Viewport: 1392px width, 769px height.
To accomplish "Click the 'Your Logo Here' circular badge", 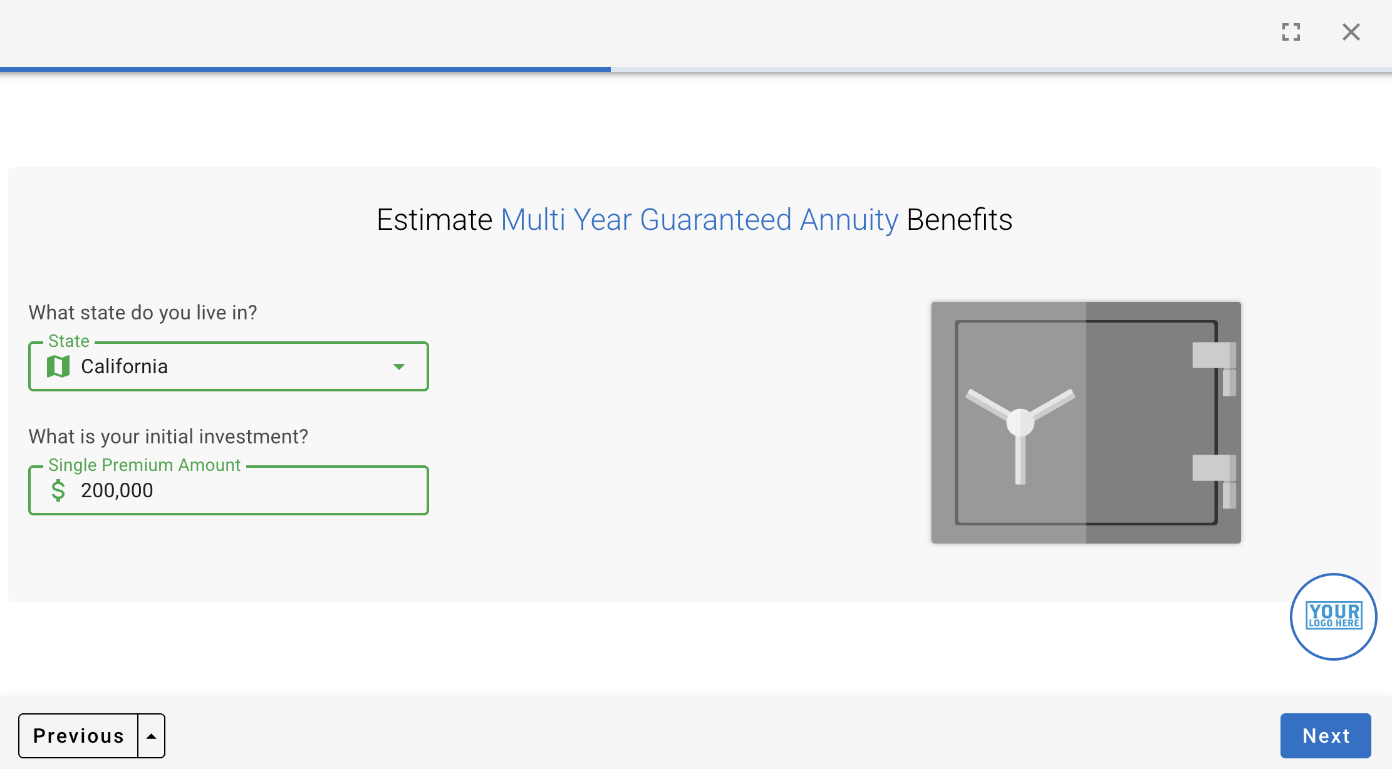I will pos(1333,616).
